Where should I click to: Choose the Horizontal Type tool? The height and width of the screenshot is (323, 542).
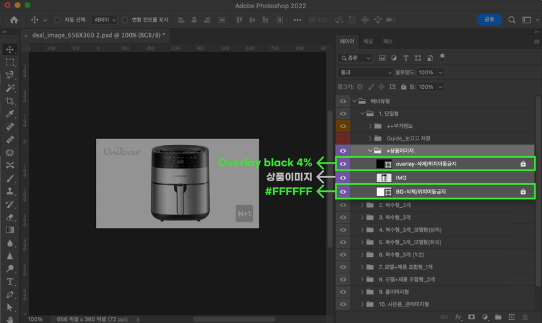pyautogui.click(x=9, y=281)
